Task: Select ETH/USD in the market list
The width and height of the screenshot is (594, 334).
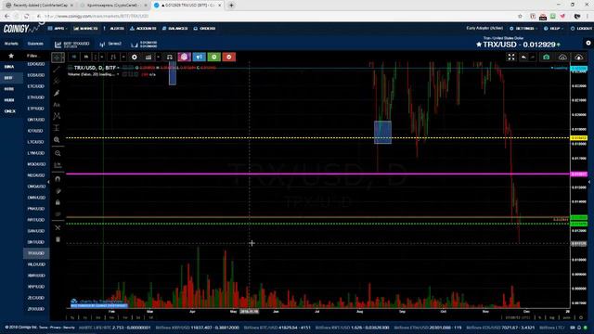Action: [x=36, y=97]
